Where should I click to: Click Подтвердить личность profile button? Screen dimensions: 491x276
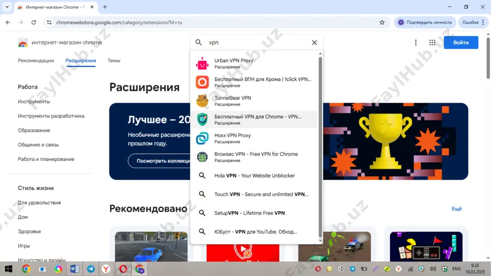coord(425,22)
